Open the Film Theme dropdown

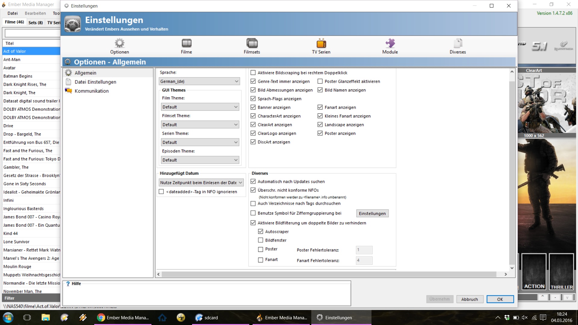pos(200,107)
